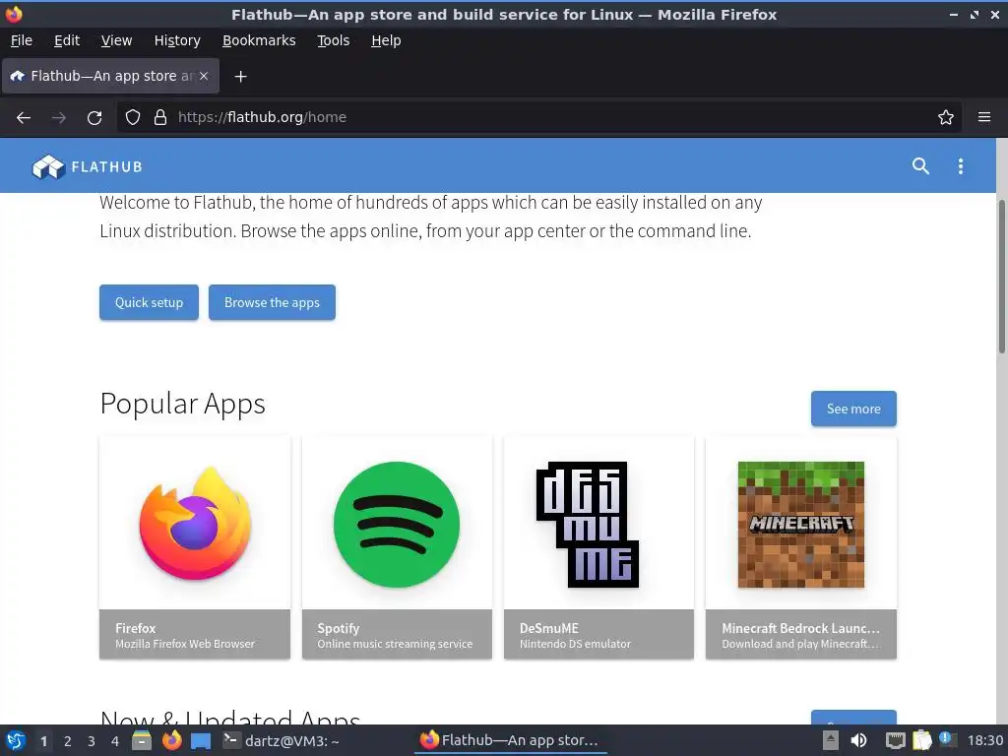View site security padlock information
The width and height of the screenshot is (1008, 756).
(160, 117)
